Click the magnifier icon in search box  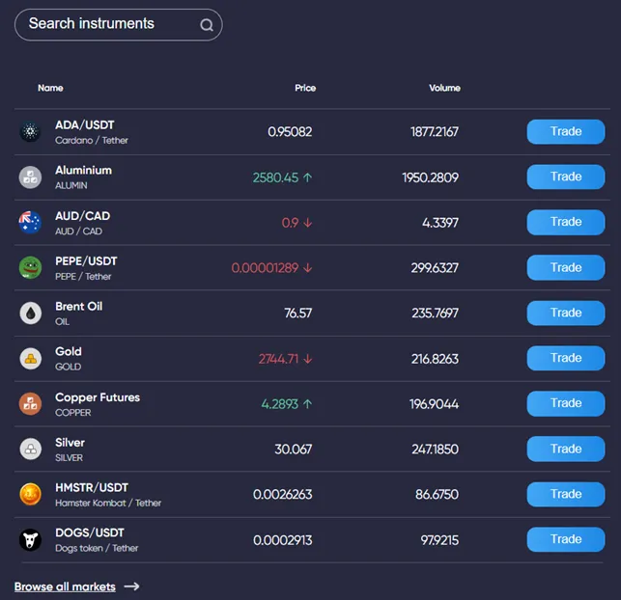coord(207,25)
